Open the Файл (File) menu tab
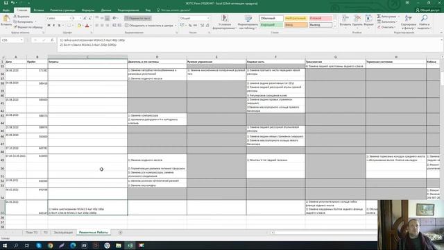444x250 pixels. (6, 10)
